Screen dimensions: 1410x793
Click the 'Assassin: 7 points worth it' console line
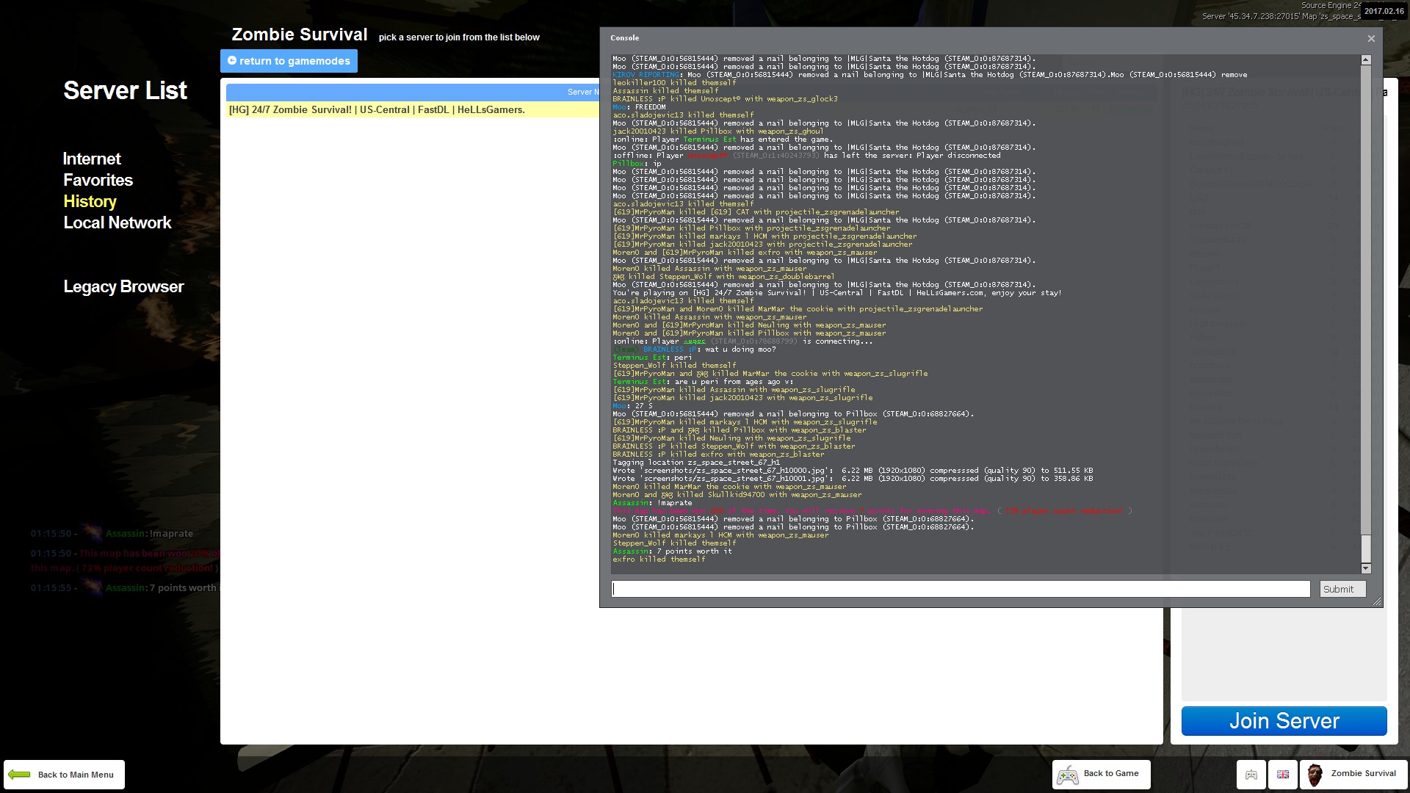pyautogui.click(x=672, y=551)
